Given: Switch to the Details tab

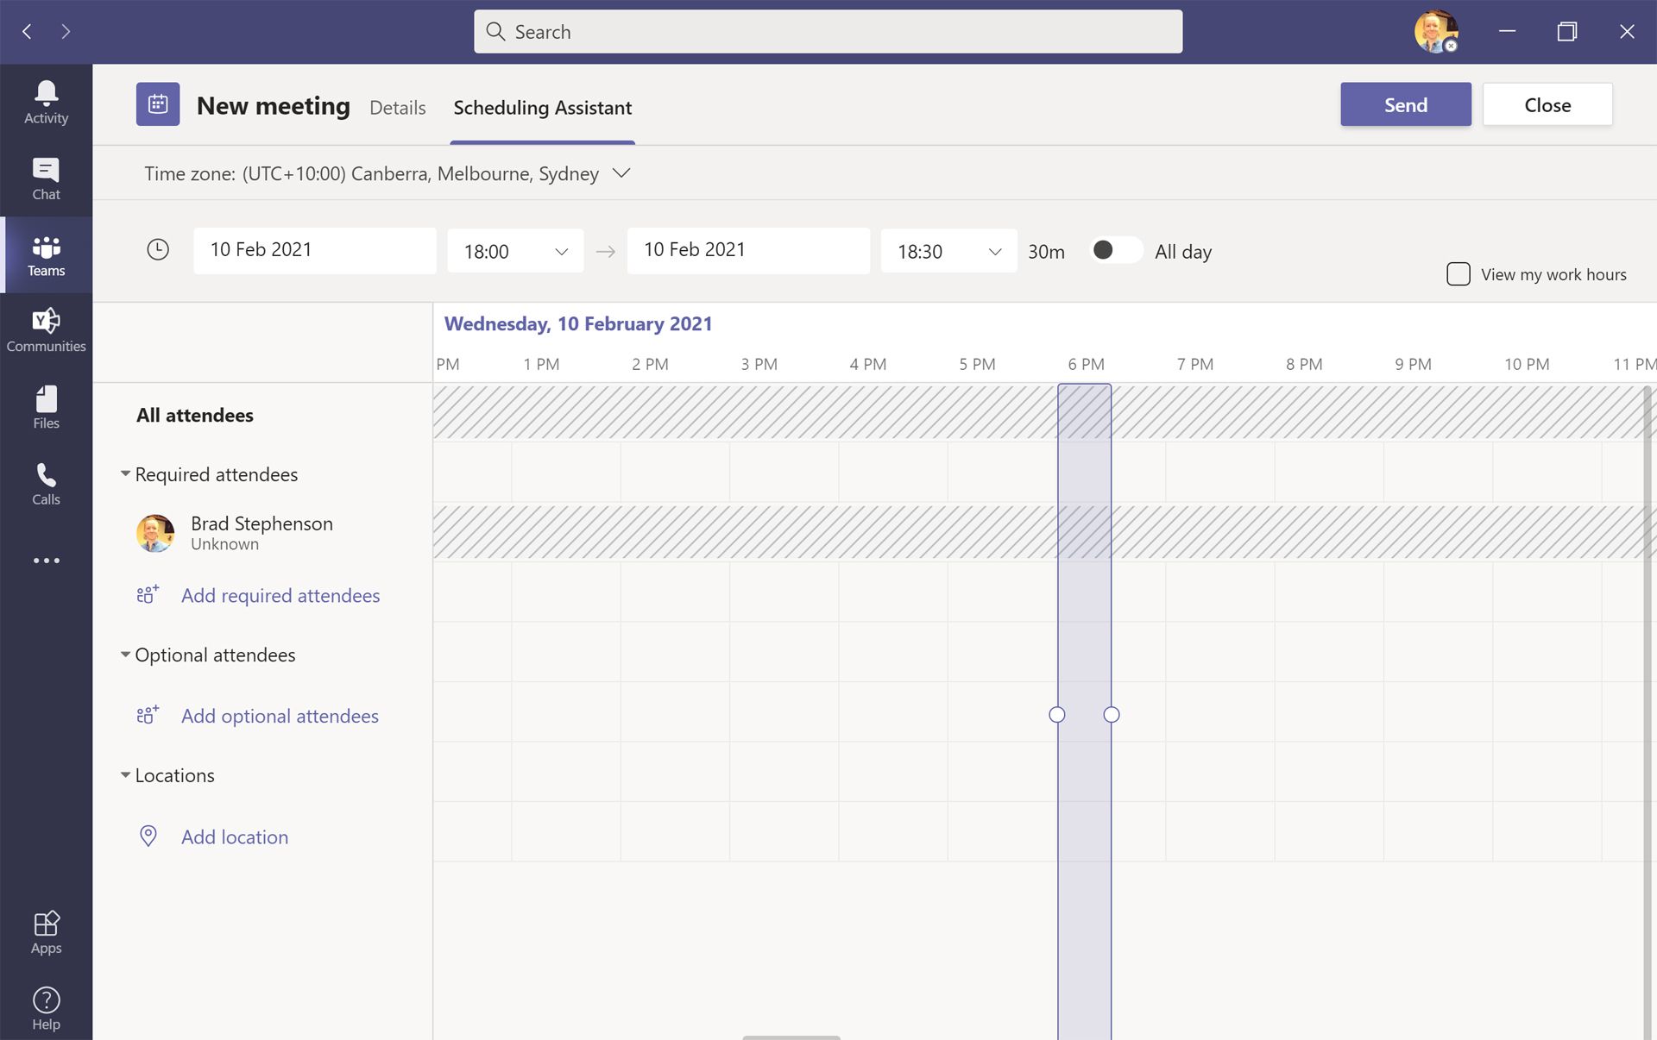Looking at the screenshot, I should coord(397,107).
